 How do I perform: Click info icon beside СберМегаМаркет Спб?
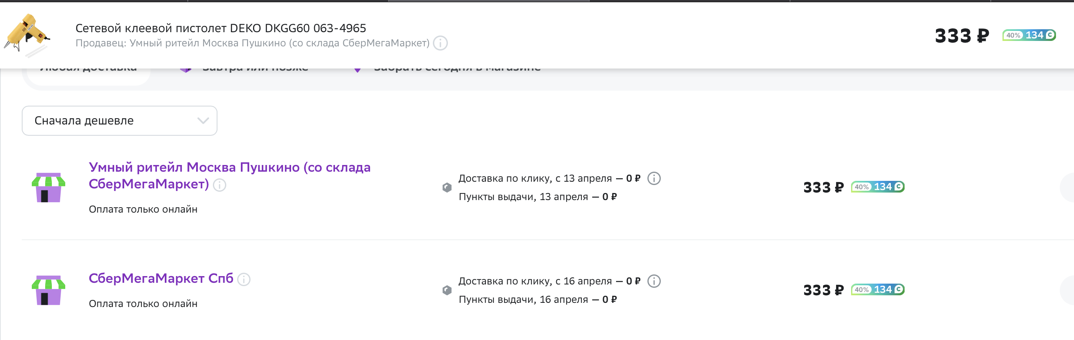(x=244, y=279)
